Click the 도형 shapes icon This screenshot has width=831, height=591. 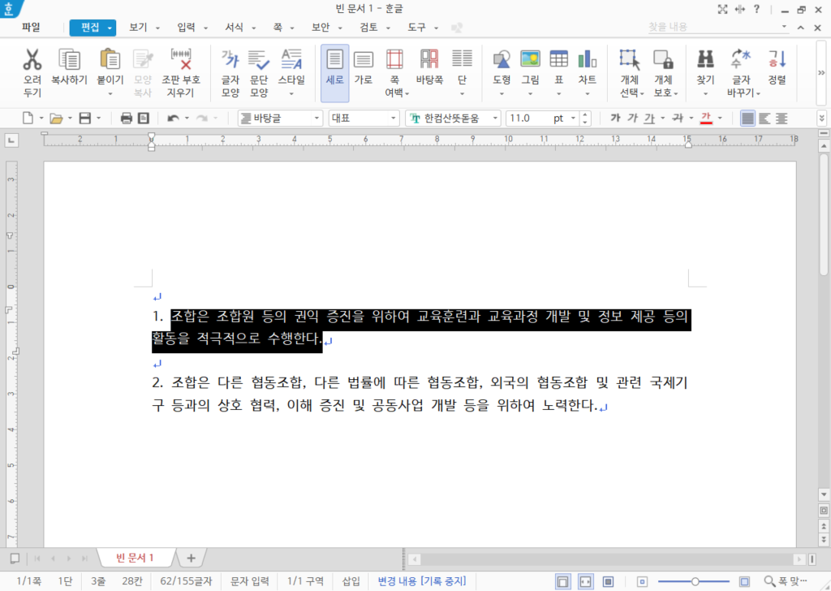coord(502,60)
